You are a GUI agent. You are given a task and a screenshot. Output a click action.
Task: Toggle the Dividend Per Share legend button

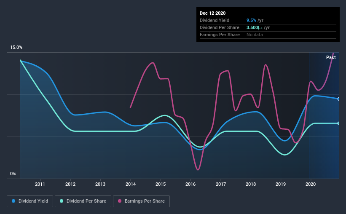83,201
